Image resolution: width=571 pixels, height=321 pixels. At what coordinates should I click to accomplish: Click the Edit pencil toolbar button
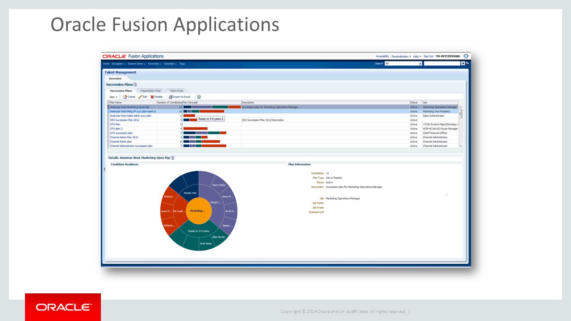coord(143,97)
